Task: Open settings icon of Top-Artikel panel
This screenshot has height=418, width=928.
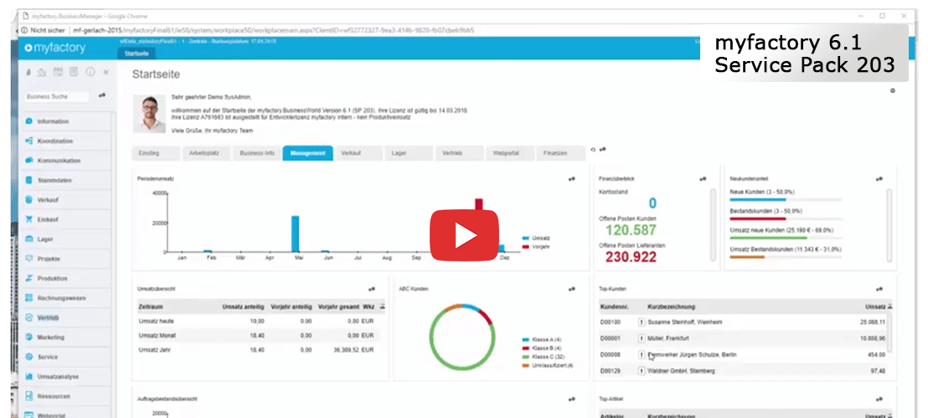Action: [x=879, y=400]
